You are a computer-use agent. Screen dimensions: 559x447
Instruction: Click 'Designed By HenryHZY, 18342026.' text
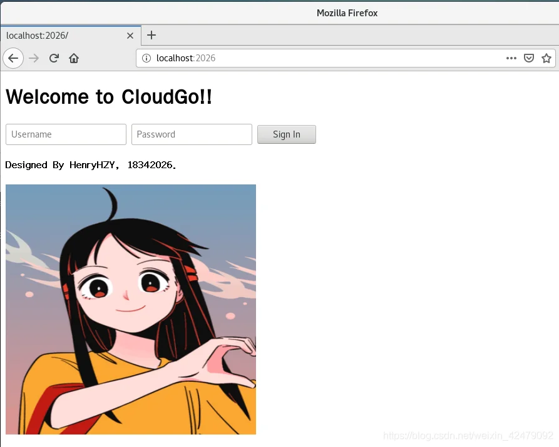coord(91,165)
